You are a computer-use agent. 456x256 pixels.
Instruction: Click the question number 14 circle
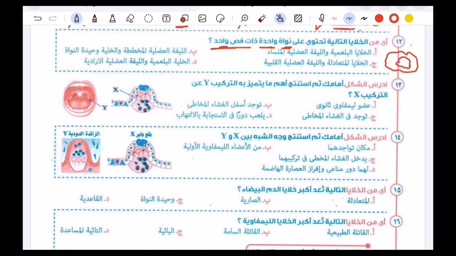pyautogui.click(x=398, y=137)
